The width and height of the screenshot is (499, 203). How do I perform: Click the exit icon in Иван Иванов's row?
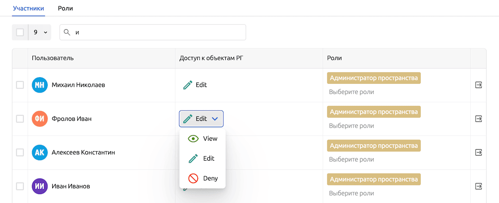coord(478,186)
